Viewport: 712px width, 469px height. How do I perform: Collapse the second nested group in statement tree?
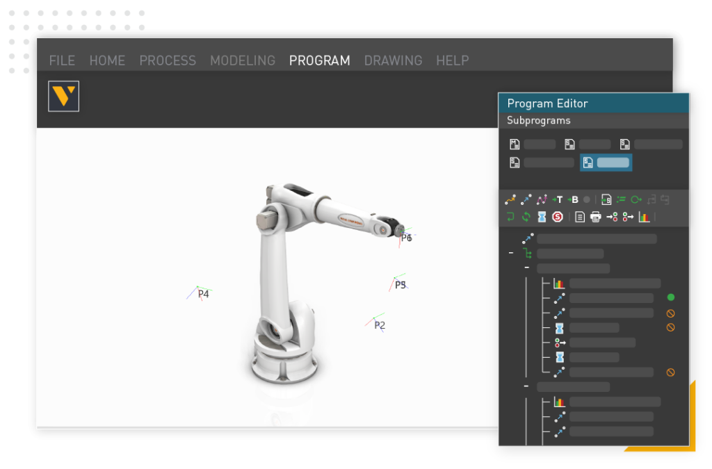click(x=526, y=386)
